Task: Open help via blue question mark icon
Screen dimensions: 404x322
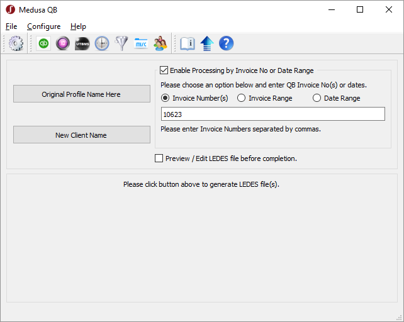Action: click(226, 43)
